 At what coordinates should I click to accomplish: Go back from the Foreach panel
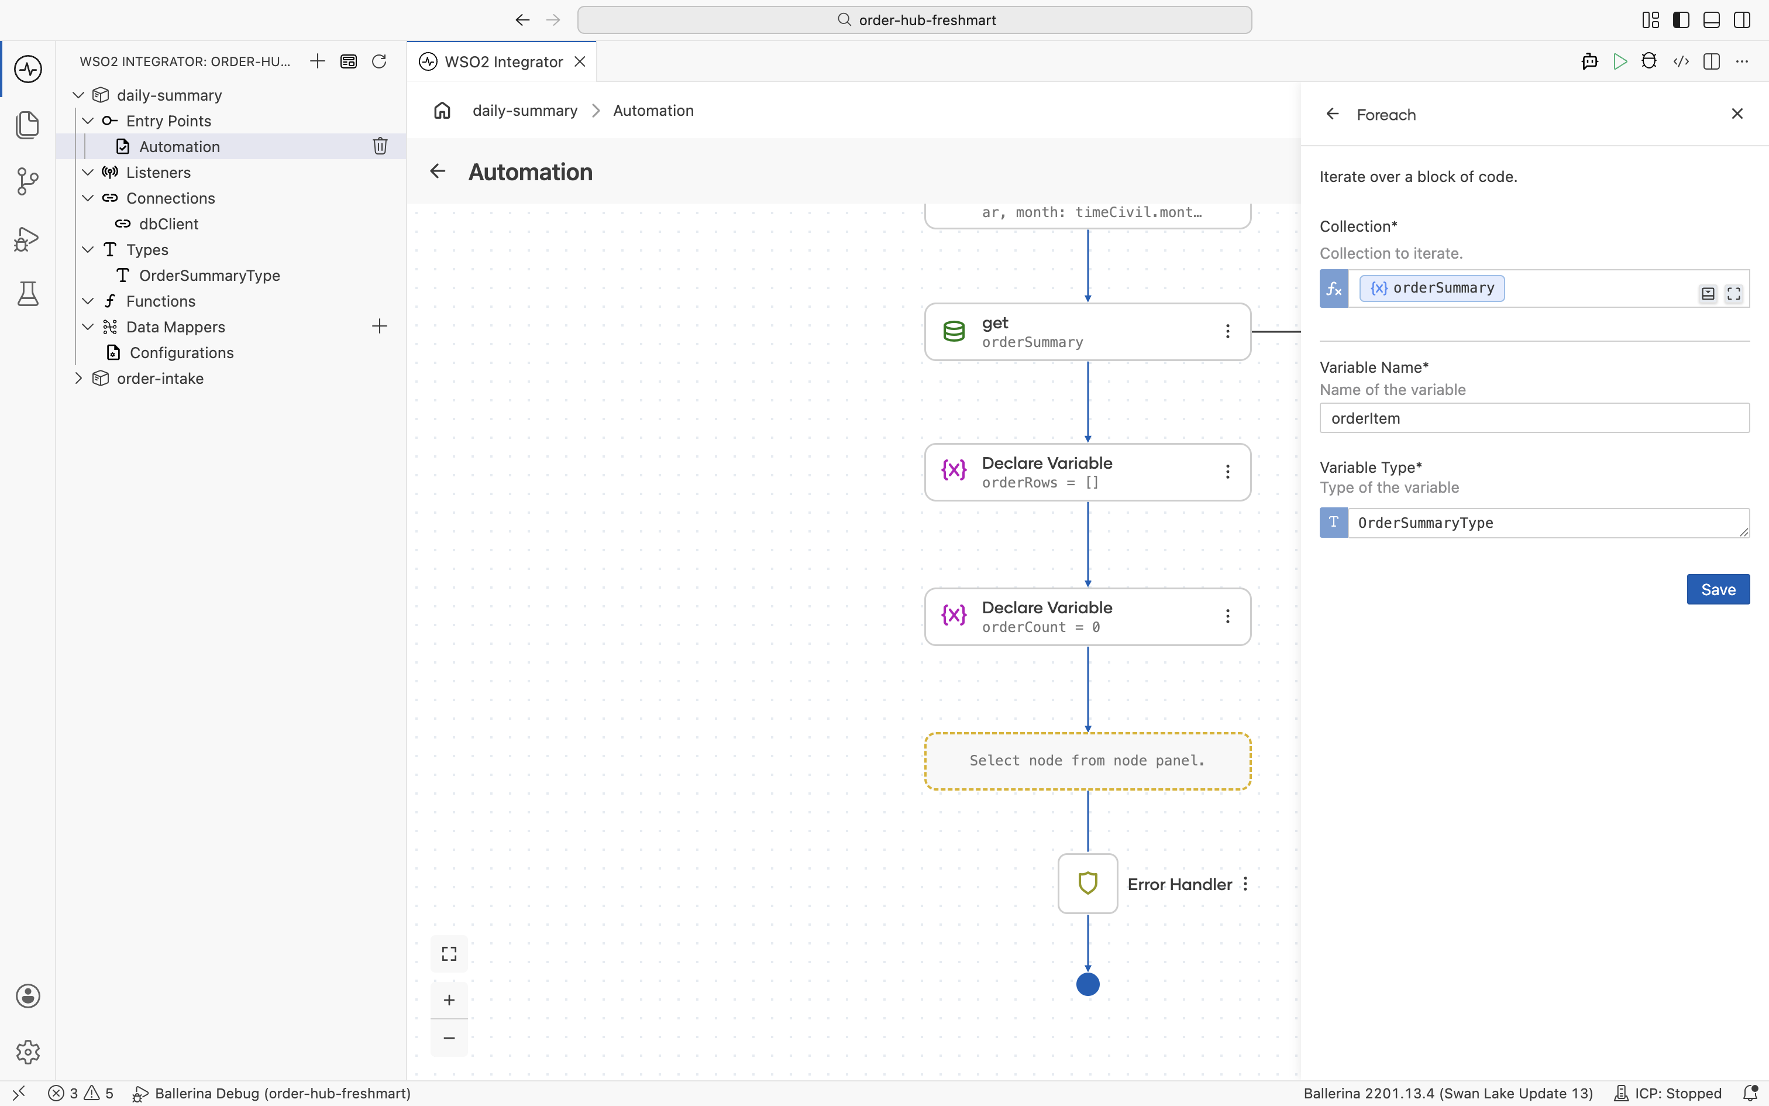pos(1333,114)
